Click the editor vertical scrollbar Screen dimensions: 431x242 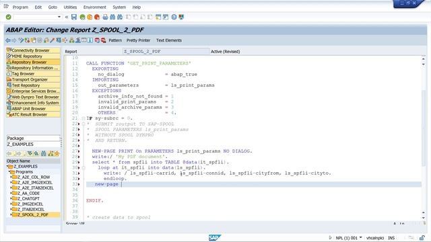(424, 128)
